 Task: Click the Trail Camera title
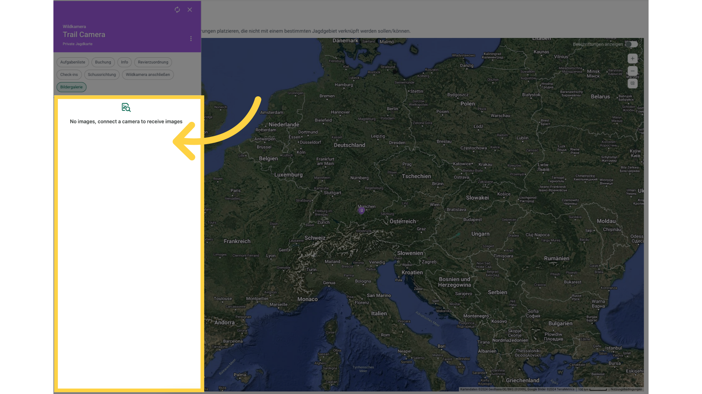pyautogui.click(x=84, y=35)
